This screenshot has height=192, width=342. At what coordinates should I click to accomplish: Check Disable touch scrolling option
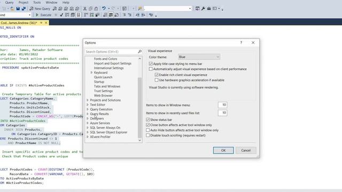coord(148,135)
